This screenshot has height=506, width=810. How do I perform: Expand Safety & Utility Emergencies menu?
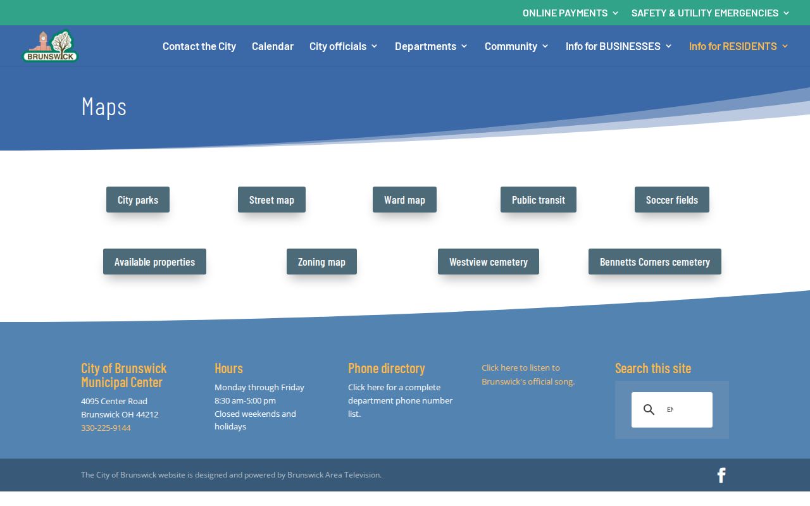click(711, 13)
